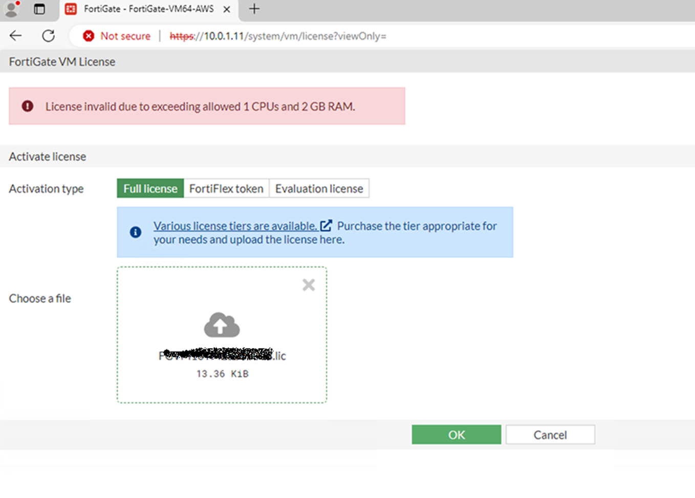Click the Not secure label

click(125, 36)
